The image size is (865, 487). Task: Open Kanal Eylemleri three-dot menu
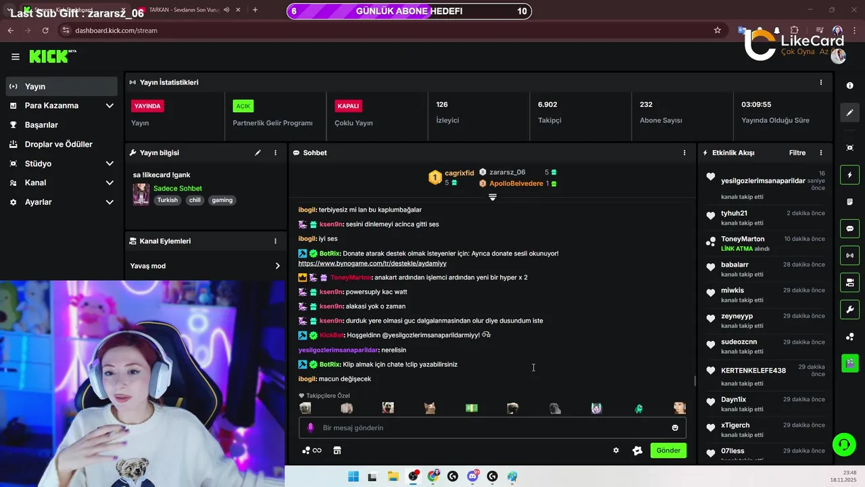tap(275, 241)
